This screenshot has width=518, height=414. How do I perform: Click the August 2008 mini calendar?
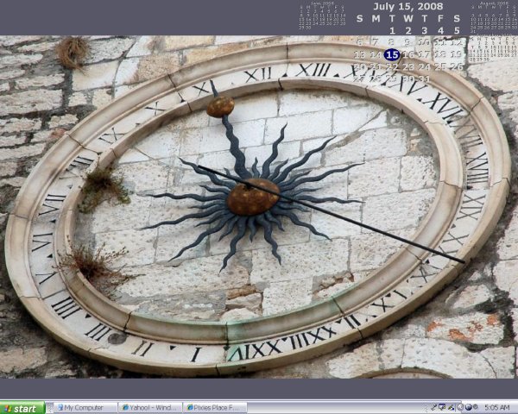click(492, 16)
